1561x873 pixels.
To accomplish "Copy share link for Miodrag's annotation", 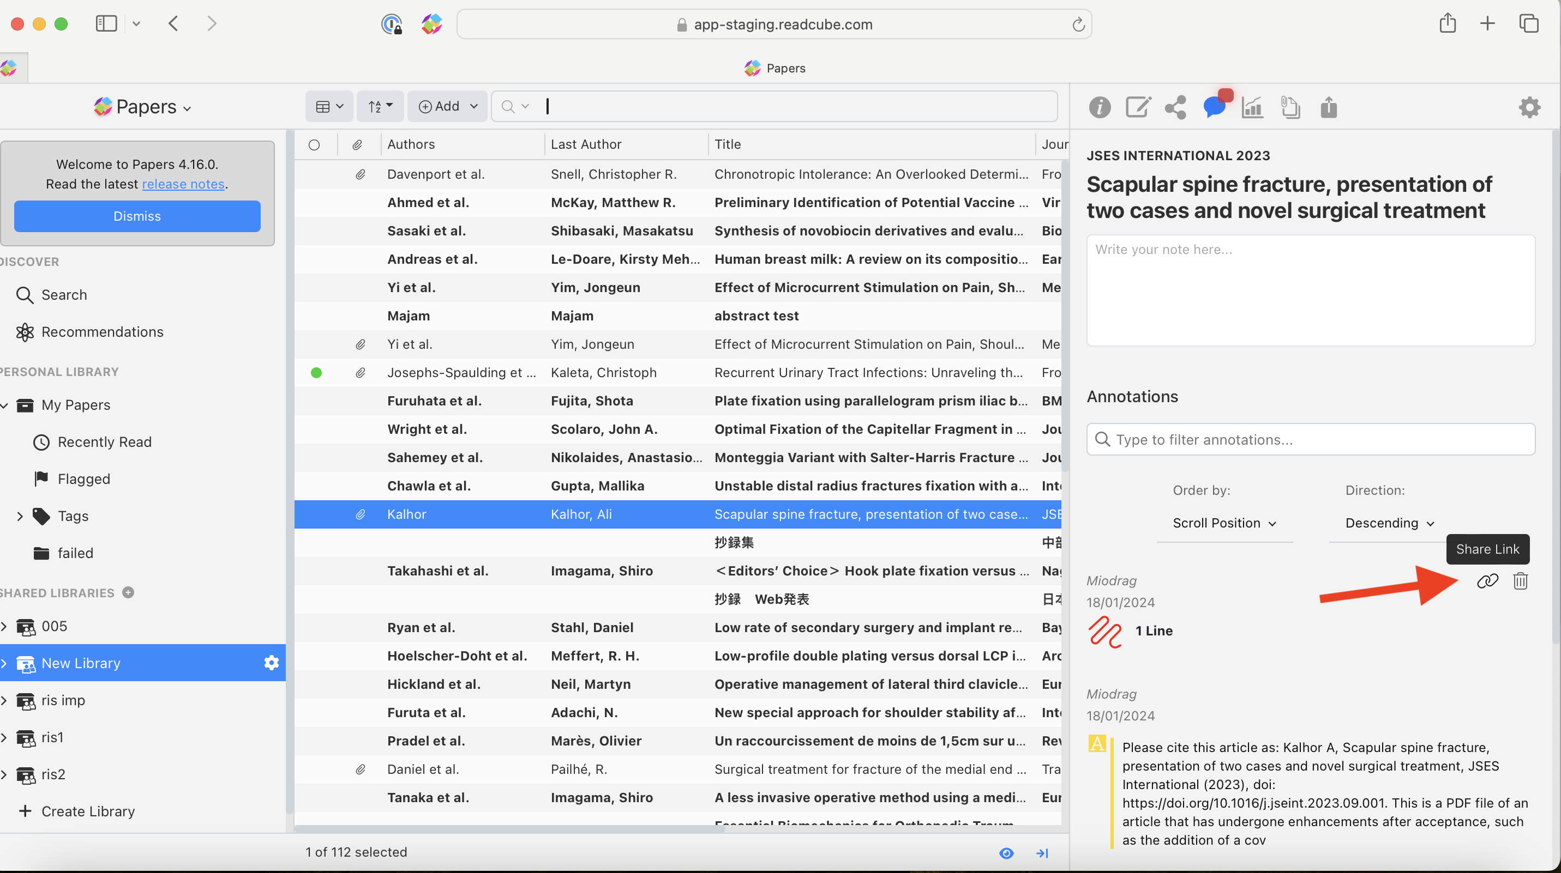I will point(1488,580).
